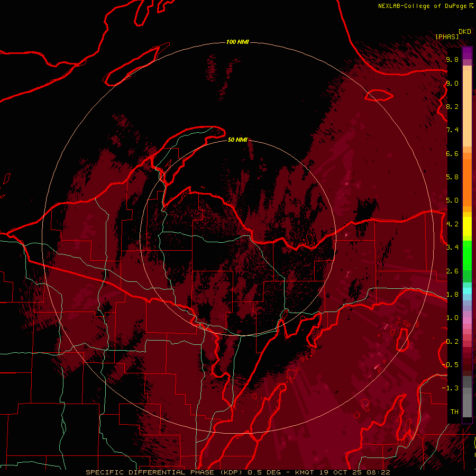
Task: Click the 1.8 legend value
Action: pos(452,295)
